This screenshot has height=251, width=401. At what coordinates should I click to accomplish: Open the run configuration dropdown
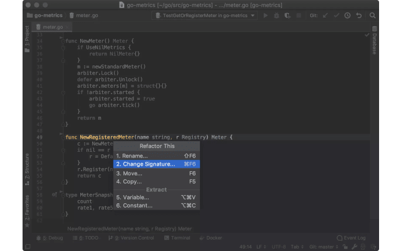(x=204, y=16)
